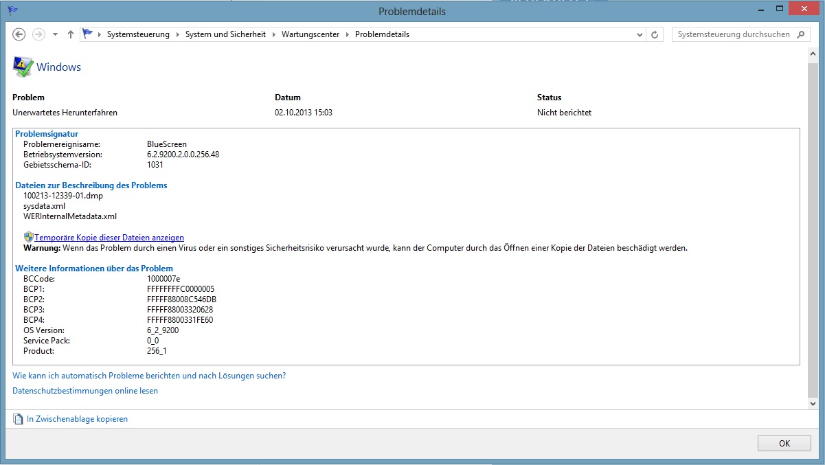Open link about automatically reporting problems
This screenshot has width=825, height=465.
(x=149, y=376)
